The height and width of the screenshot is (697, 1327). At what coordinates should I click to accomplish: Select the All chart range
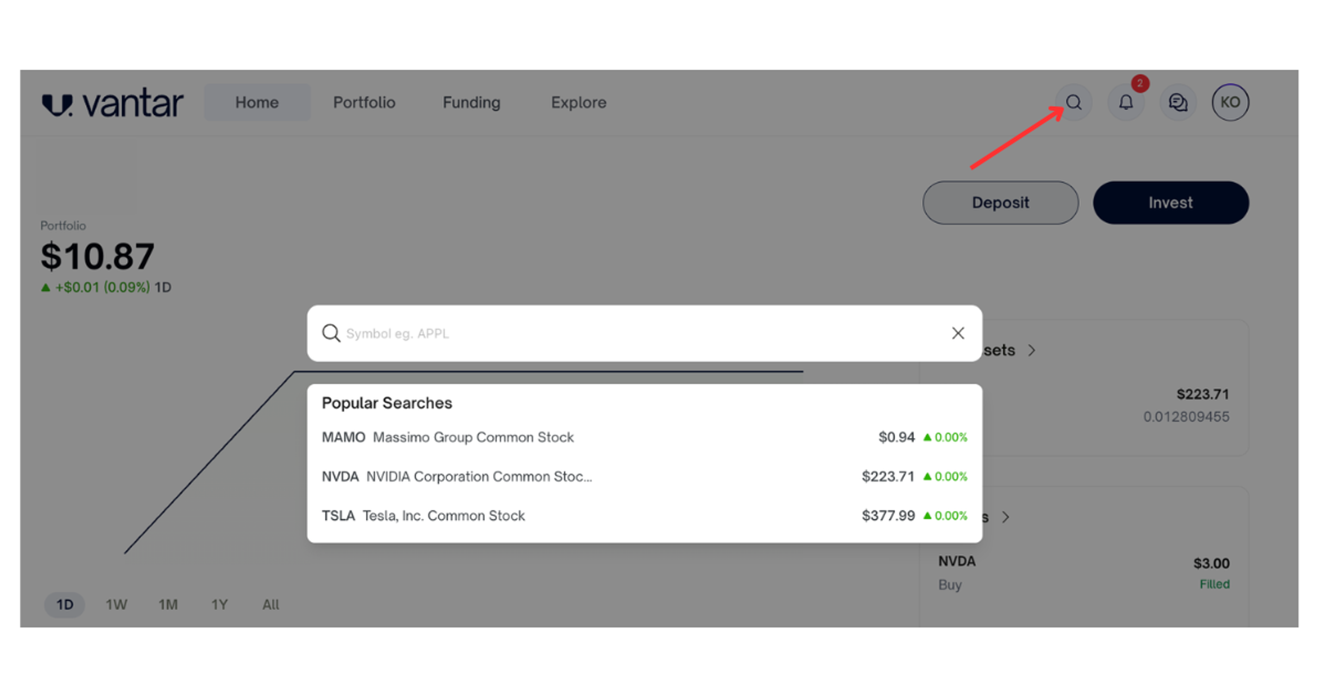271,605
